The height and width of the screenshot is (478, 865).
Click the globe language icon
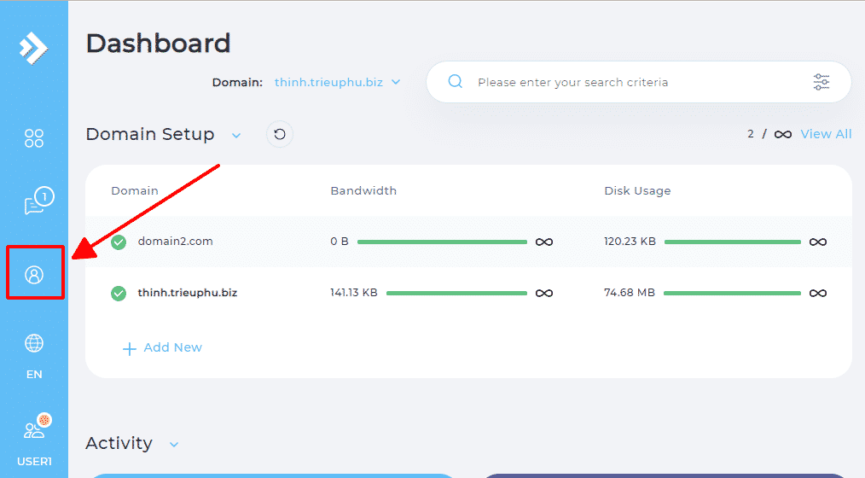click(34, 343)
